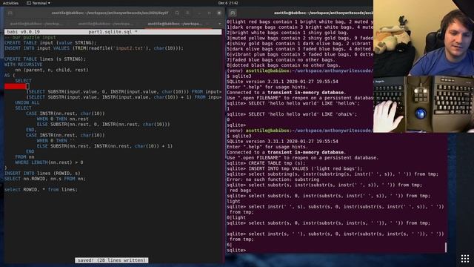Viewport: 474px width, 267px height.
Task: Open the clock showing Dec 6 21:42
Action: click(x=228, y=3)
